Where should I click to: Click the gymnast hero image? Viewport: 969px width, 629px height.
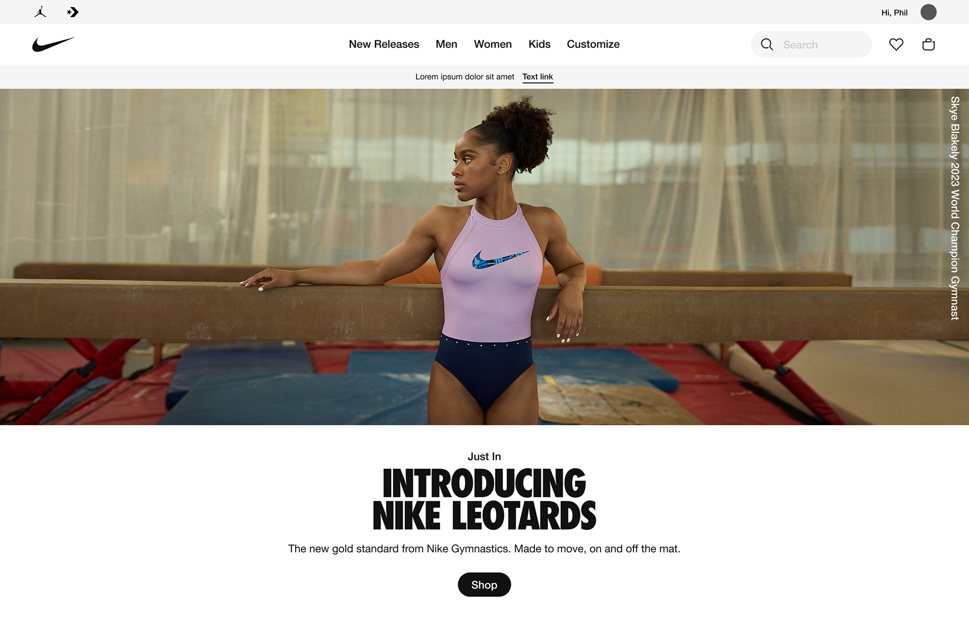coord(484,257)
